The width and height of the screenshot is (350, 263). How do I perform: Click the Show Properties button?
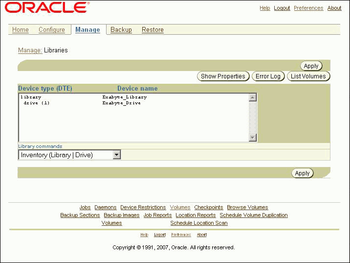223,76
